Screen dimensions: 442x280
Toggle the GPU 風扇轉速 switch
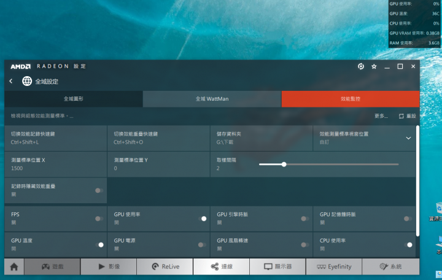tap(304, 245)
